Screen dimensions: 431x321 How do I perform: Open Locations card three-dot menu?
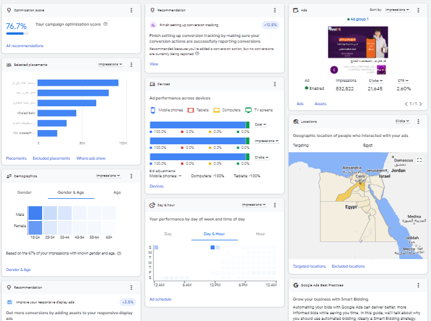[x=418, y=122]
